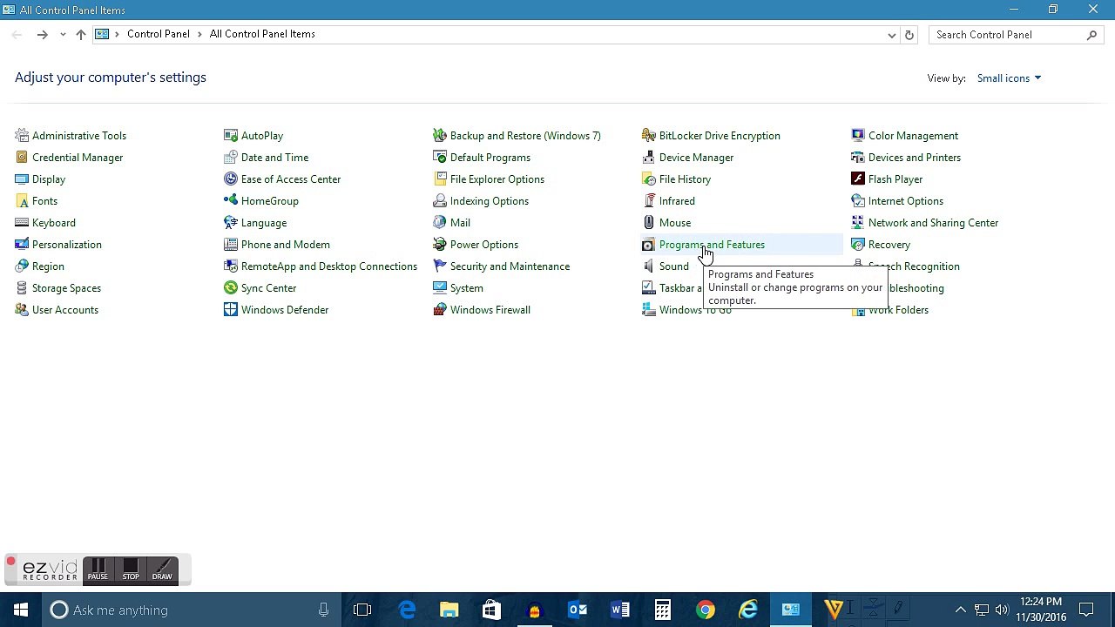Open Devices and Printers
The width and height of the screenshot is (1115, 627).
click(x=915, y=158)
